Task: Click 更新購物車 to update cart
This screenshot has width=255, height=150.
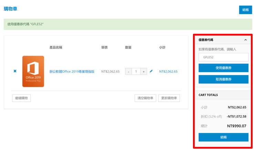Action: coord(169,98)
